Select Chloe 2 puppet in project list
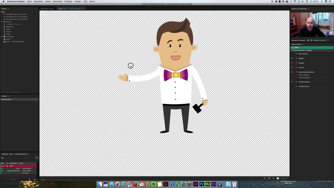Screen dimensions: 334x188 [x=9, y=32]
